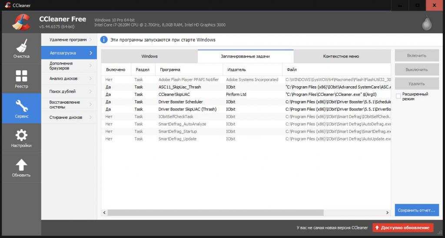Click the CCleaner logo in header

(21, 23)
